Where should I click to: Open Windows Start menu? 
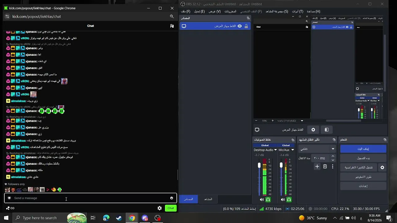pyautogui.click(x=6, y=218)
